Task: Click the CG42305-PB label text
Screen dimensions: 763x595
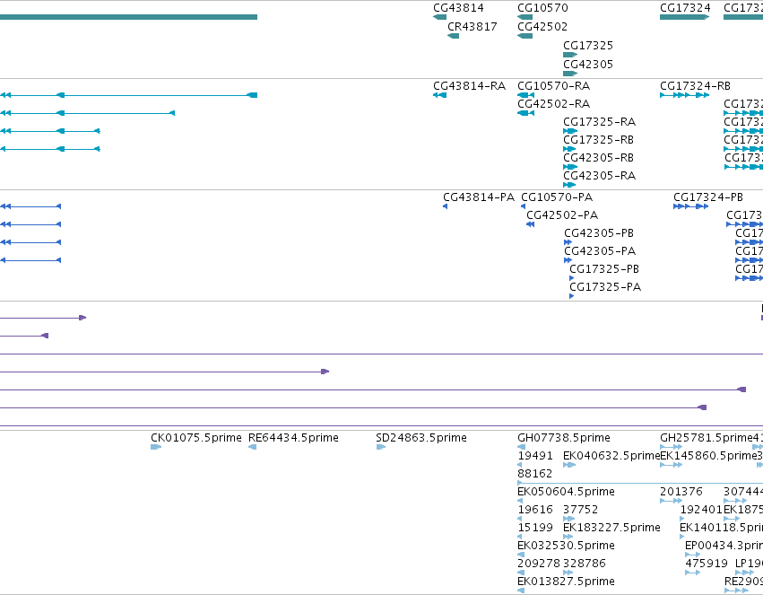Action: click(x=599, y=232)
